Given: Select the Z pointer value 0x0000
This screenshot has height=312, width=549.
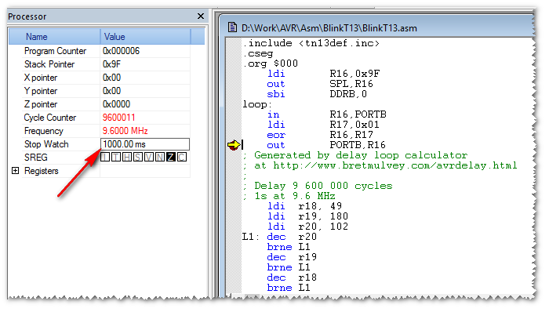Looking at the screenshot, I should tap(116, 104).
